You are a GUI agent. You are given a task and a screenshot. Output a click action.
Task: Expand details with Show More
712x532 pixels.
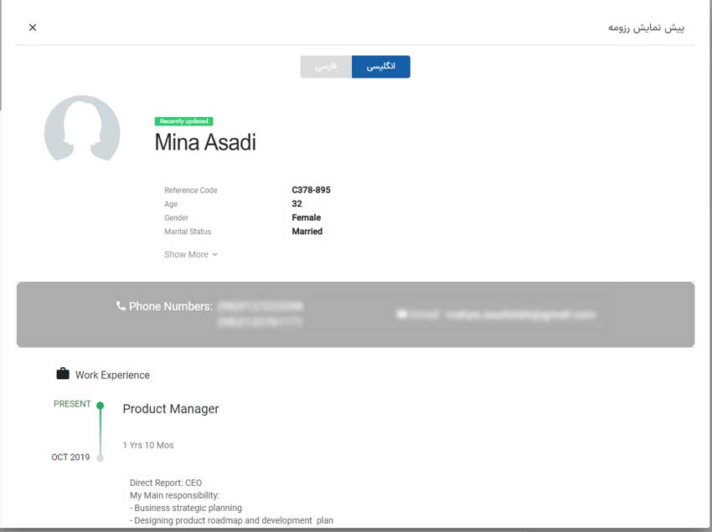[186, 254]
